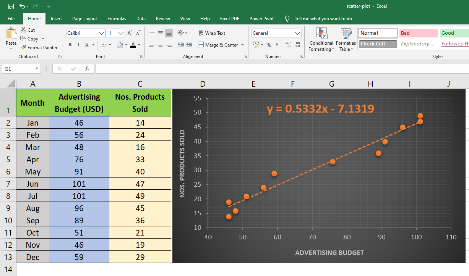469x276 pixels.
Task: Click the font color red A swatch
Action: point(133,45)
